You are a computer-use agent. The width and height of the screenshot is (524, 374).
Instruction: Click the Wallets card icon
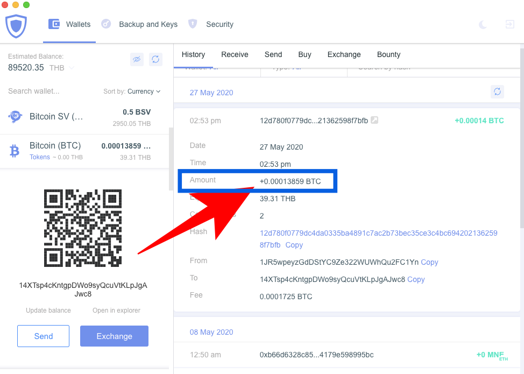(x=54, y=24)
